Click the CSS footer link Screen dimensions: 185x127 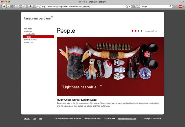tap(34, 119)
